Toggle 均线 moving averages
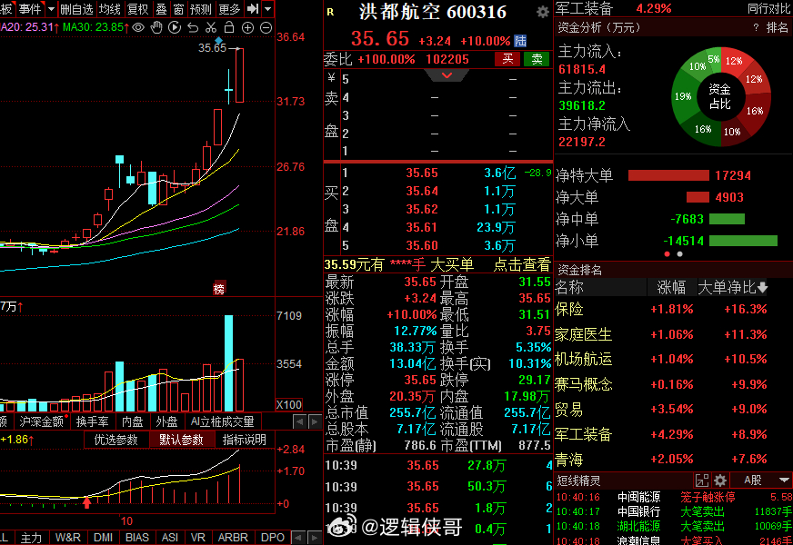This screenshot has height=545, width=793. 110,8
